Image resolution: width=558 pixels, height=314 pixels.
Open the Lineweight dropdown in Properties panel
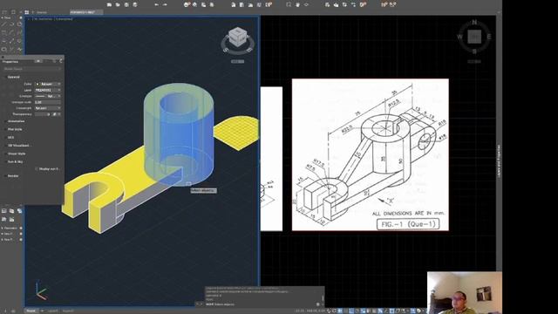tap(48, 108)
